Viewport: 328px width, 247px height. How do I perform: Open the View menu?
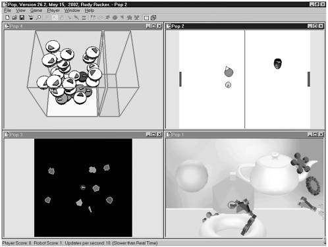point(20,11)
